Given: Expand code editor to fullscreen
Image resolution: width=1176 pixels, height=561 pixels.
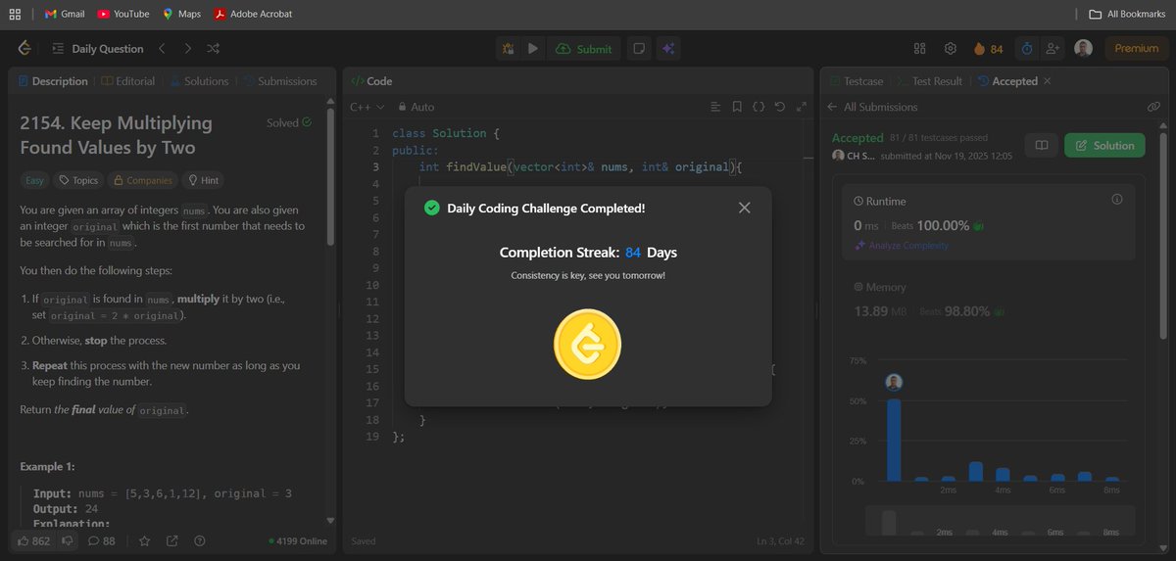Looking at the screenshot, I should point(802,107).
